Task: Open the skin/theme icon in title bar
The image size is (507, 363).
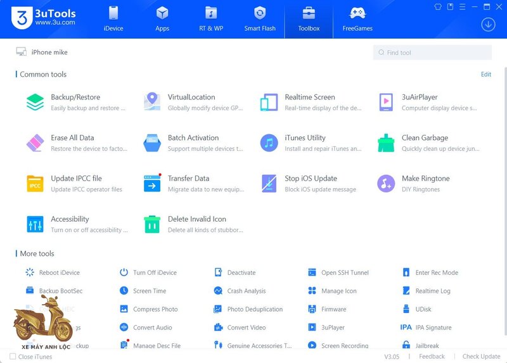Action: 438,7
